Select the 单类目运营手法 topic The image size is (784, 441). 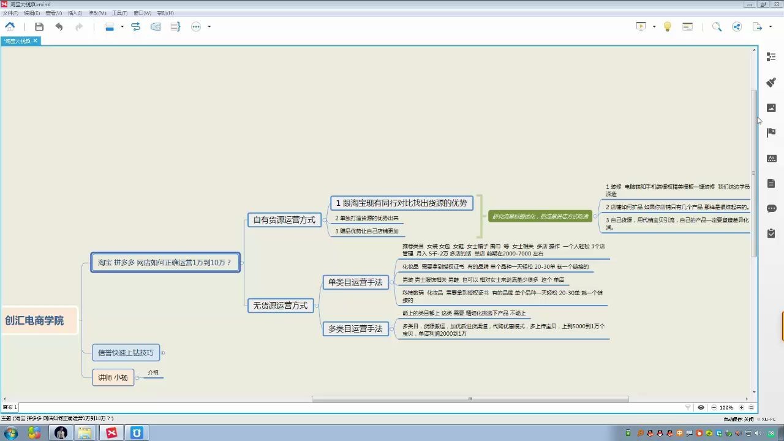tap(355, 282)
